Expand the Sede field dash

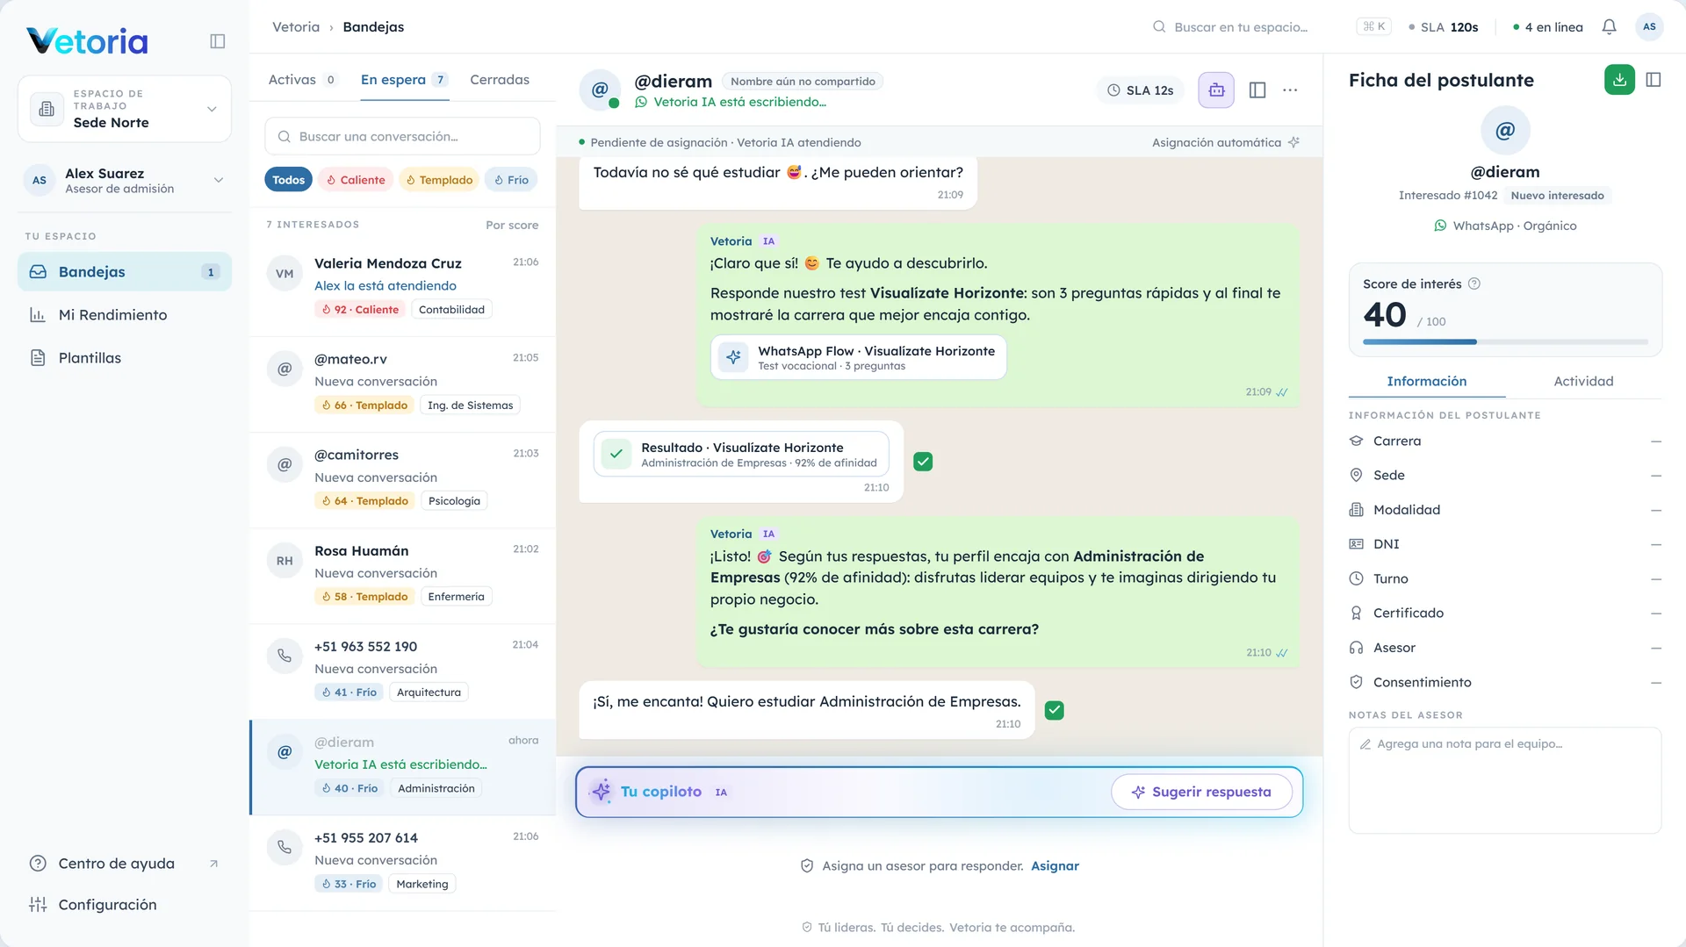pos(1655,476)
